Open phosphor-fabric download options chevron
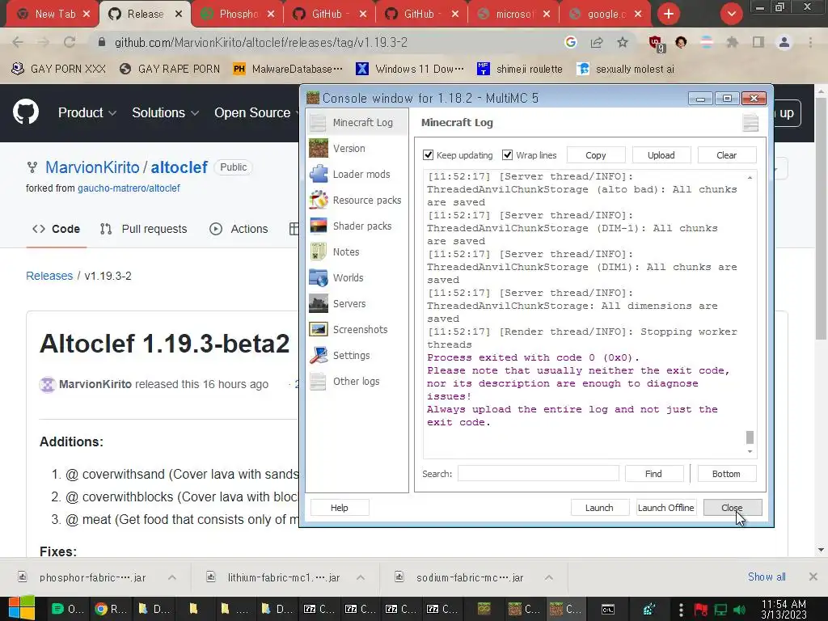The width and height of the screenshot is (828, 621). (x=172, y=577)
